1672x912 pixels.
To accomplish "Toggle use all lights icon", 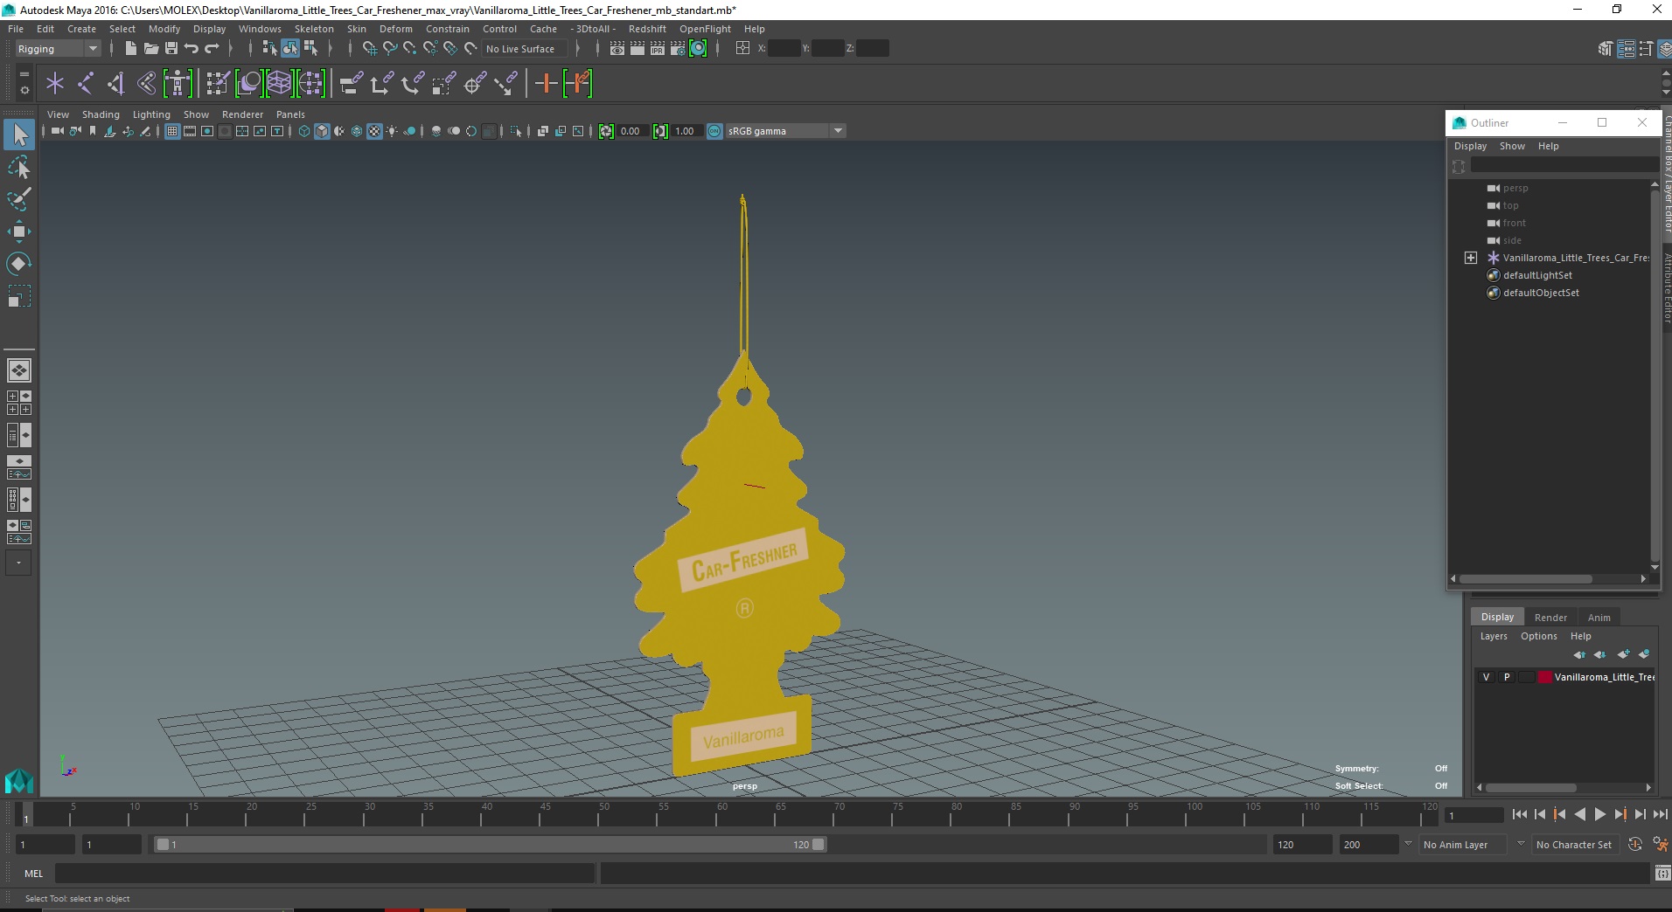I will (392, 131).
